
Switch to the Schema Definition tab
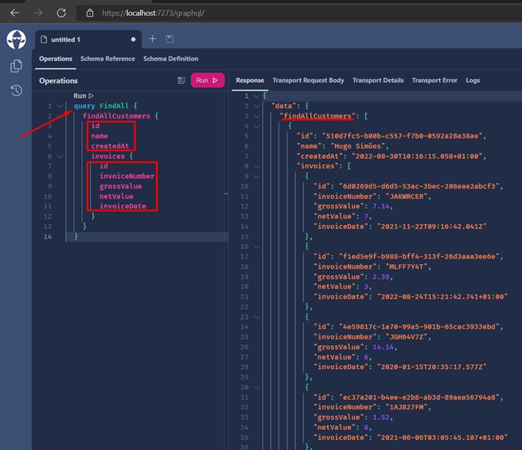[170, 59]
